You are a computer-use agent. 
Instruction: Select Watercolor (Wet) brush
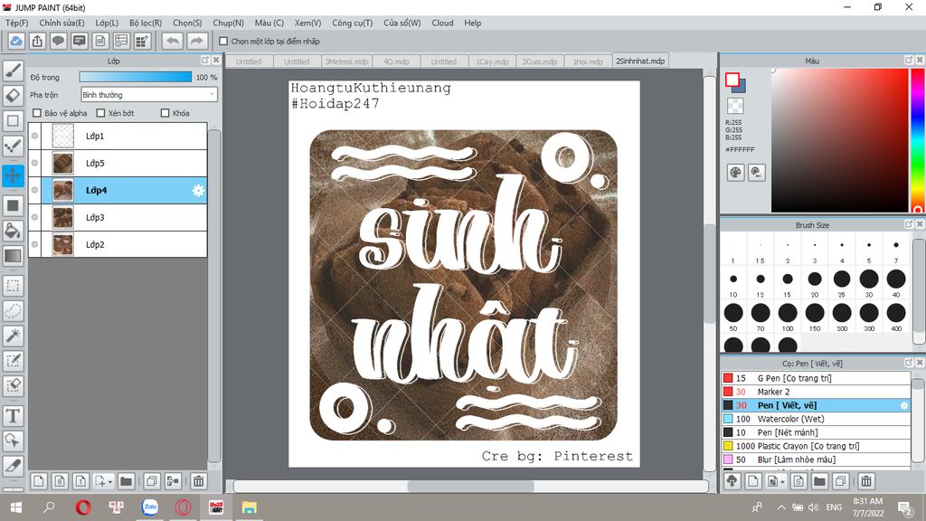[817, 419]
